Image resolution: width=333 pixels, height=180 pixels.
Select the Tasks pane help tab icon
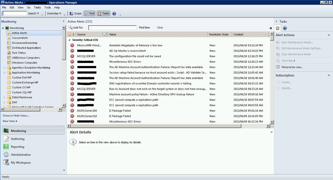click(285, 28)
